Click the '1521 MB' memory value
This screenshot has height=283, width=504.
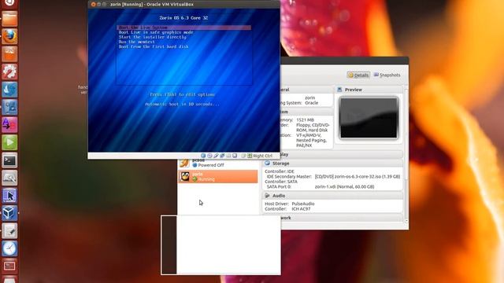(x=305, y=119)
